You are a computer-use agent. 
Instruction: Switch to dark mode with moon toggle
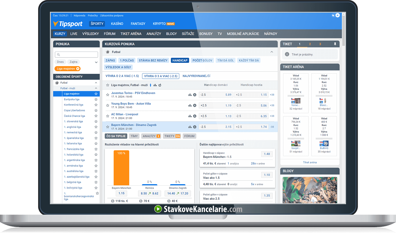point(333,15)
